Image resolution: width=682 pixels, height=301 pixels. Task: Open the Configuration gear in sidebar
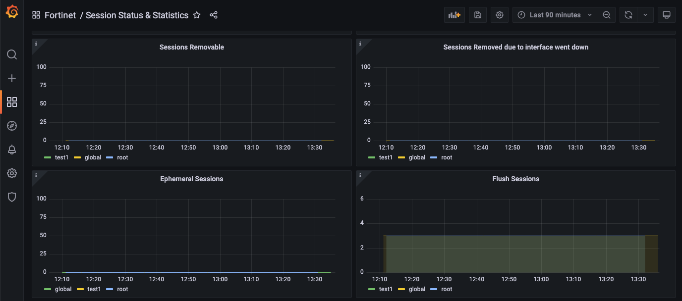(12, 173)
